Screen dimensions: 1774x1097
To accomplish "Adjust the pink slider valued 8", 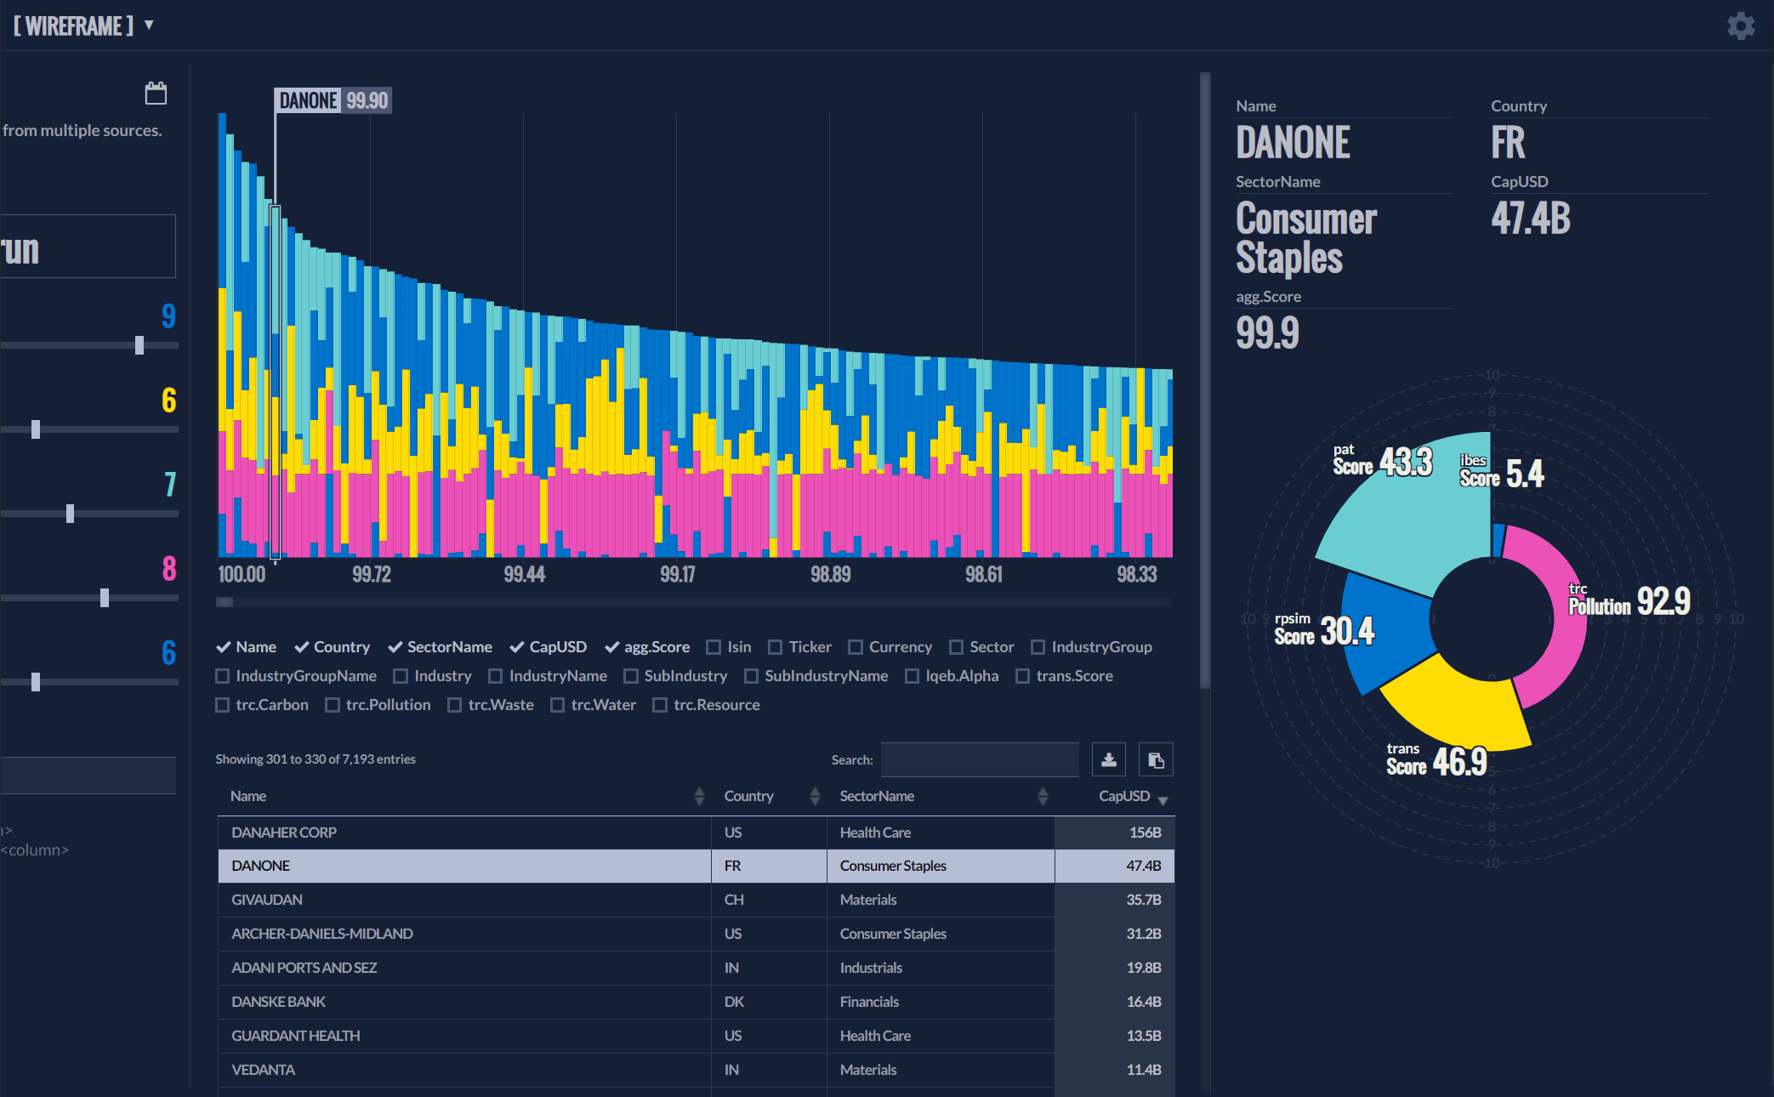I will tap(105, 598).
